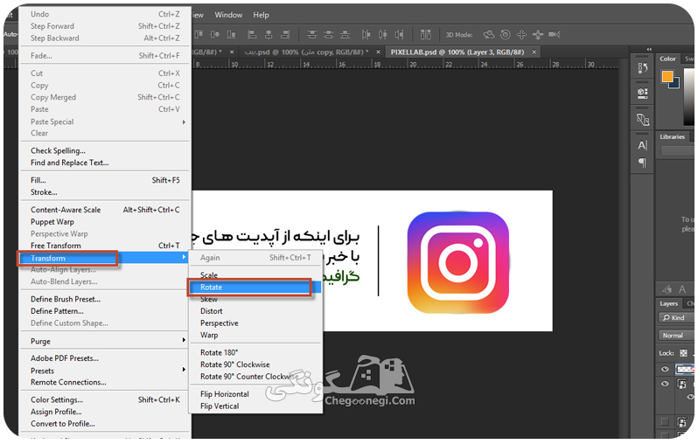
Task: Toggle the nested effects eye under second layer
Action: (690, 397)
